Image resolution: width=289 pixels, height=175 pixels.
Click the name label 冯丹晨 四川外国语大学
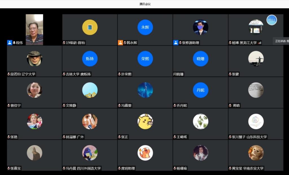pos(83,168)
